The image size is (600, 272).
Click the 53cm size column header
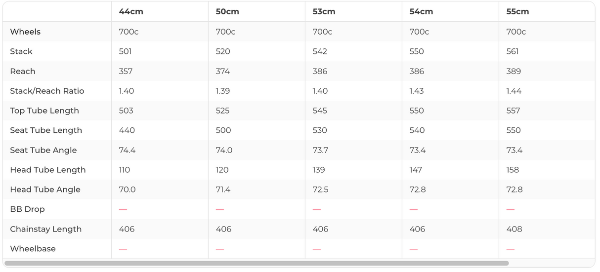pos(324,12)
